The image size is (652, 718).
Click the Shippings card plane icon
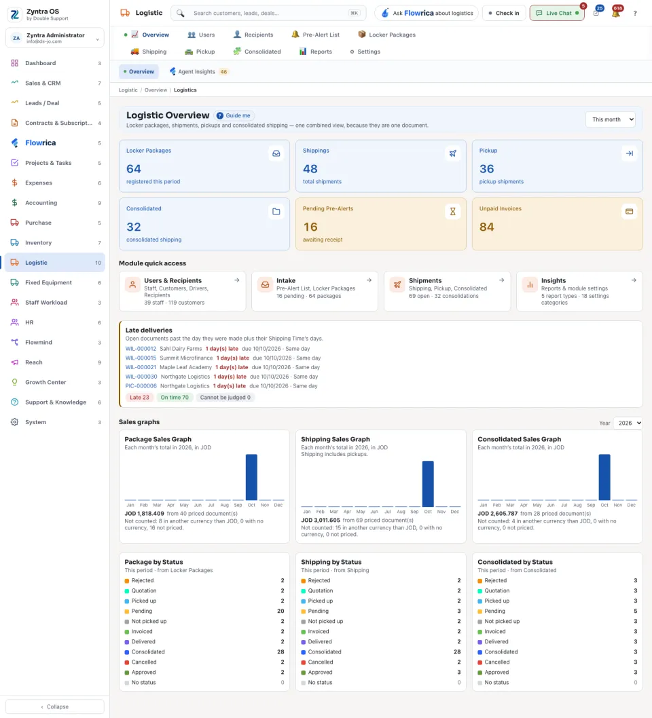coord(453,153)
